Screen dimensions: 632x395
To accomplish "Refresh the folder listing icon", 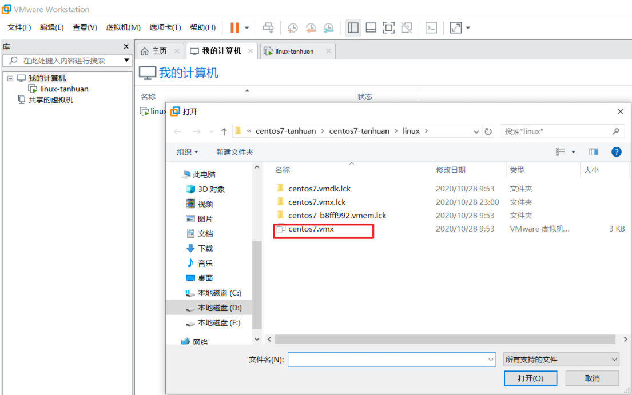I will tap(488, 131).
